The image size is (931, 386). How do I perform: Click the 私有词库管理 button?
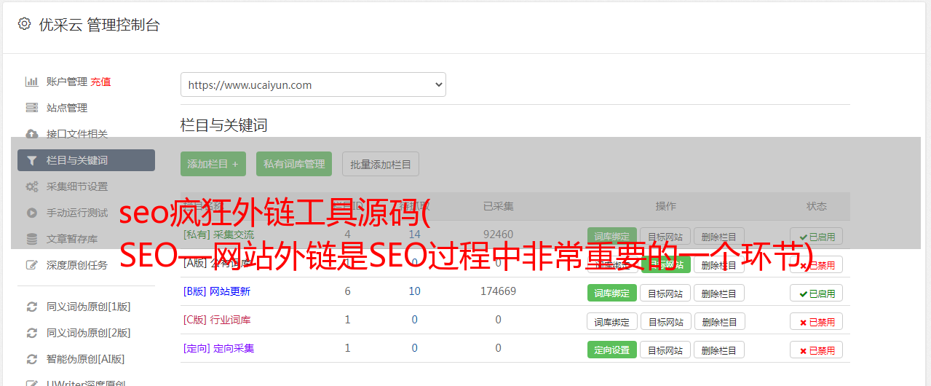click(294, 164)
